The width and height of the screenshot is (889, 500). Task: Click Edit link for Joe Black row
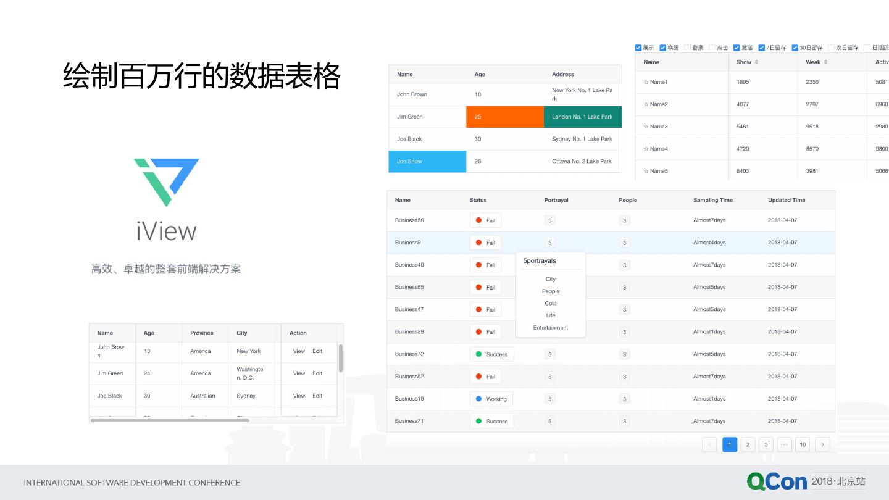point(317,396)
